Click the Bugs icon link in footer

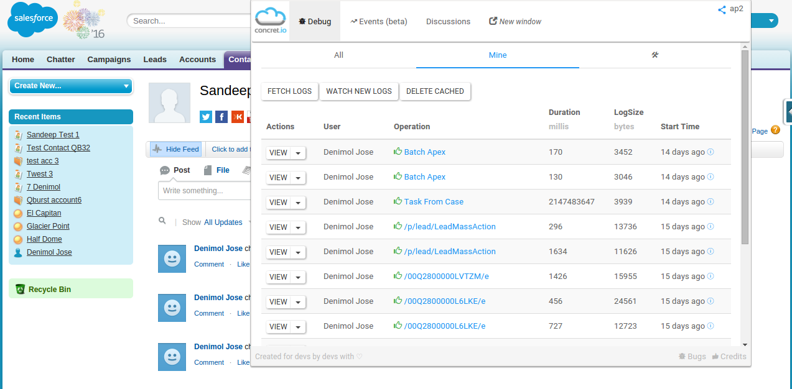(692, 357)
